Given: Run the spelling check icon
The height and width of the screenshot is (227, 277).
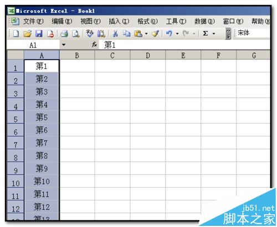Looking at the screenshot, I should click(90, 34).
